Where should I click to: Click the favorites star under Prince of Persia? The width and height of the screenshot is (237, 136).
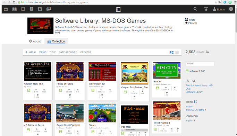coord(78,90)
